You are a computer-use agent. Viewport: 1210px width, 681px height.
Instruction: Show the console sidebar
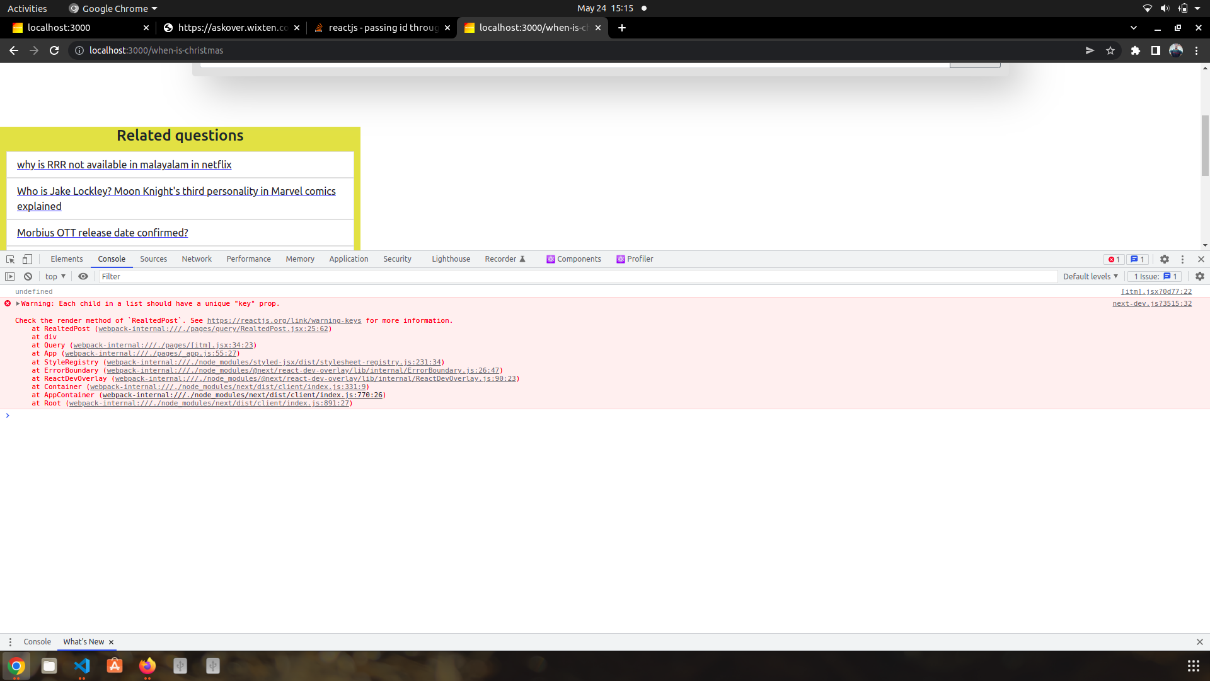(x=9, y=276)
